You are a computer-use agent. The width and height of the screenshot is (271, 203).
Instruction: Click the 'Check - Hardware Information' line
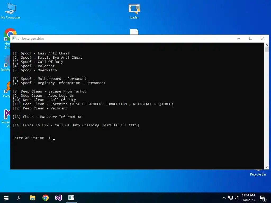click(47, 117)
